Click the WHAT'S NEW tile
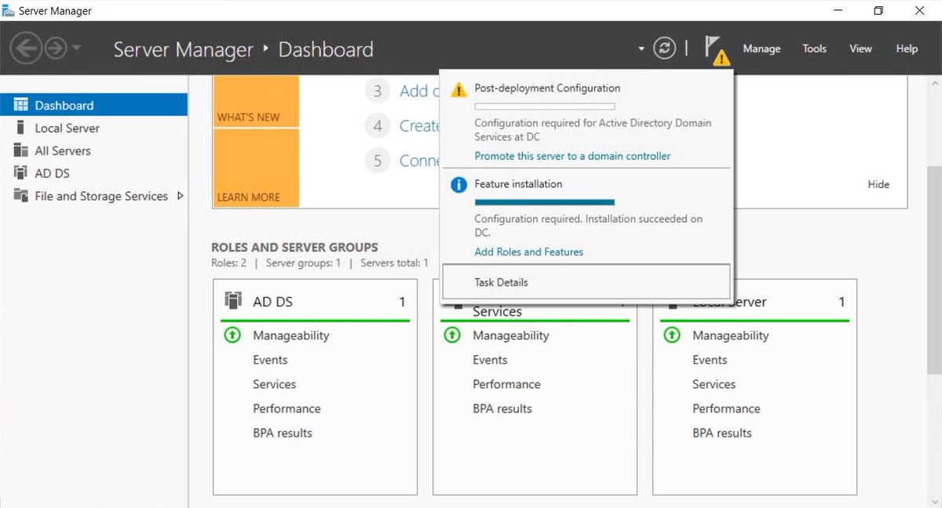This screenshot has height=508, width=942. click(x=256, y=100)
